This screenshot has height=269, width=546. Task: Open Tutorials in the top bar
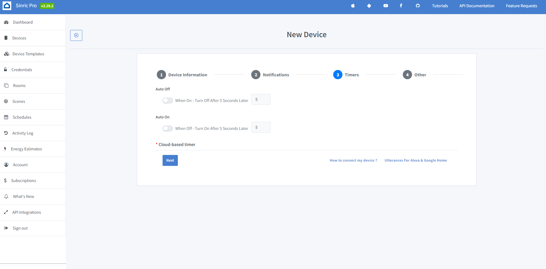[440, 6]
